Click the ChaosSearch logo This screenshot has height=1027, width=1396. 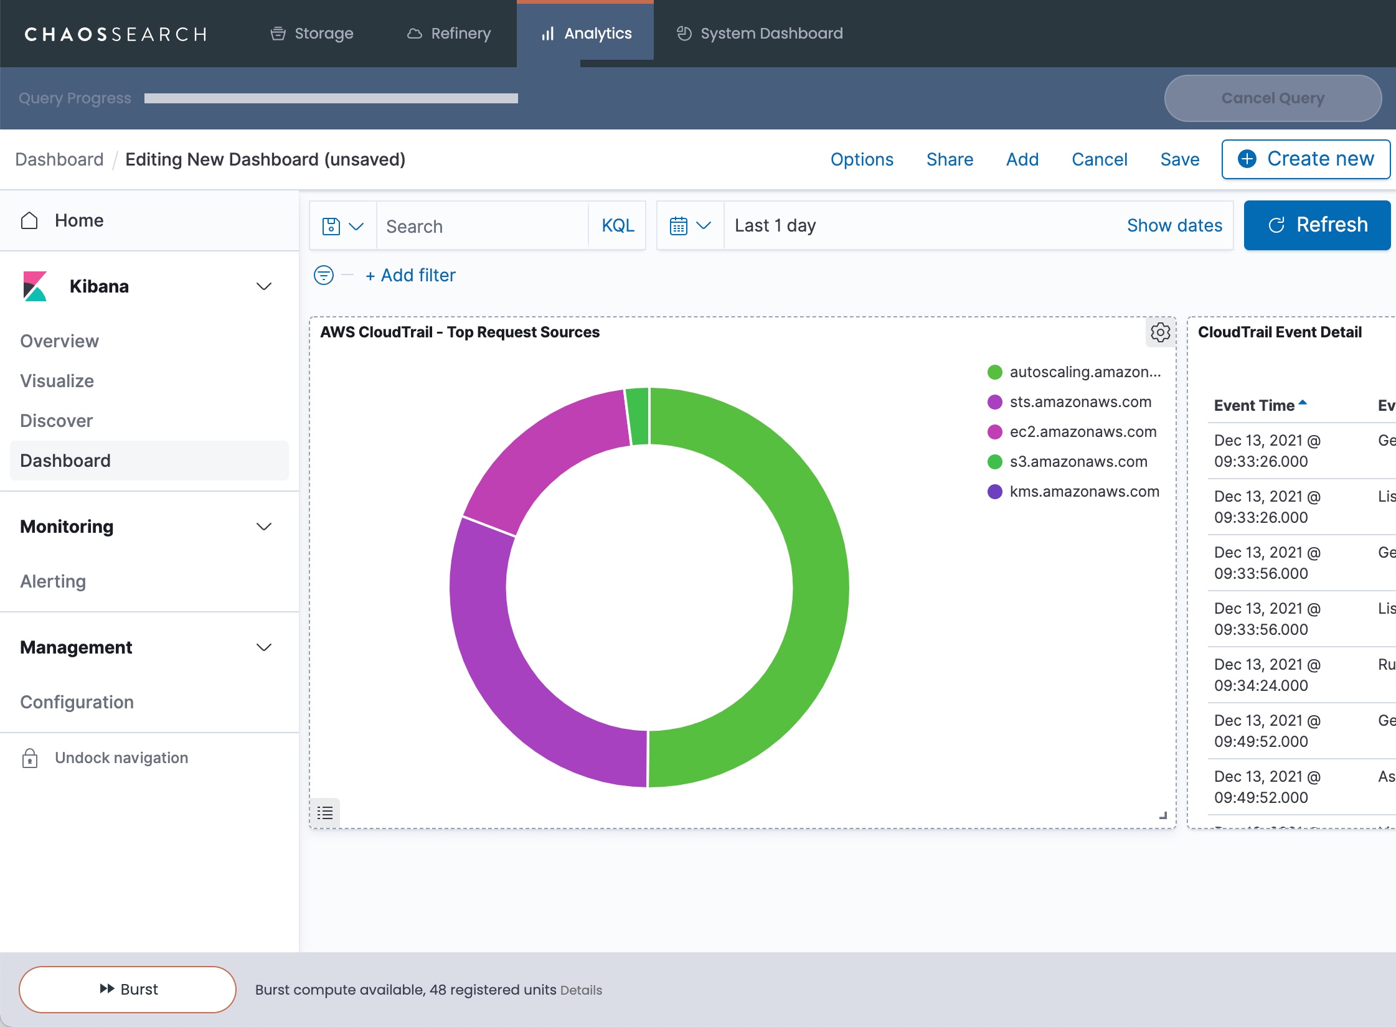tap(116, 34)
